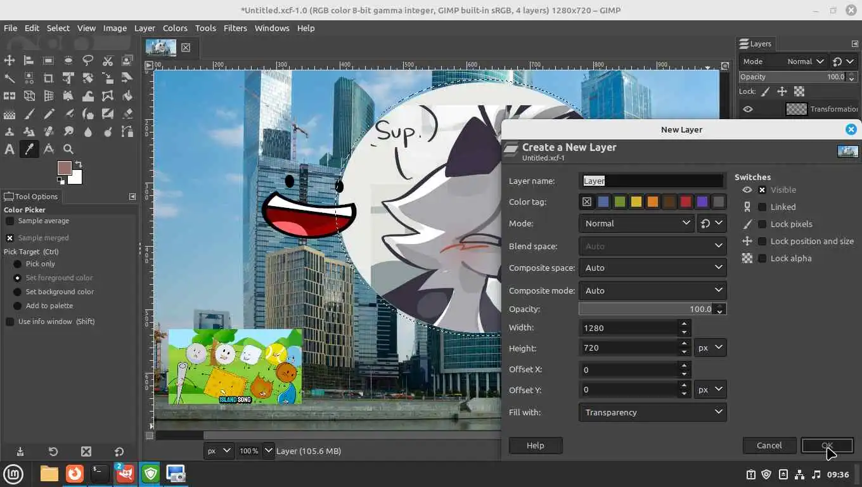Select the Alignment tool
Screen dimensions: 862x487
pos(29,60)
